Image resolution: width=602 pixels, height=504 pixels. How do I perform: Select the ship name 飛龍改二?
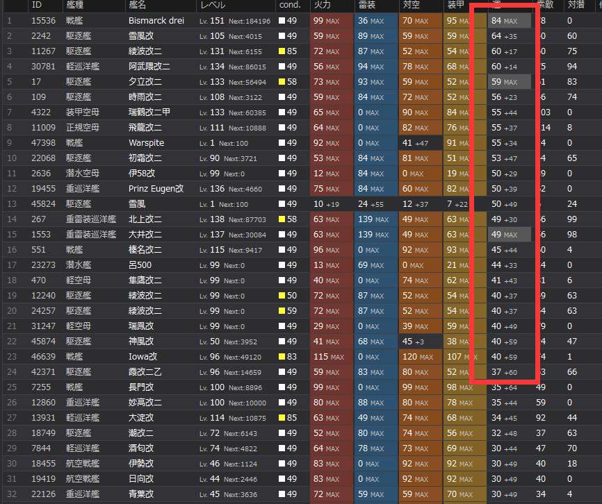point(145,128)
